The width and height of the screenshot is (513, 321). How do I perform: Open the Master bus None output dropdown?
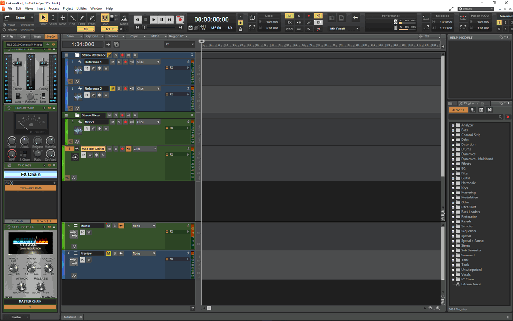click(x=144, y=226)
